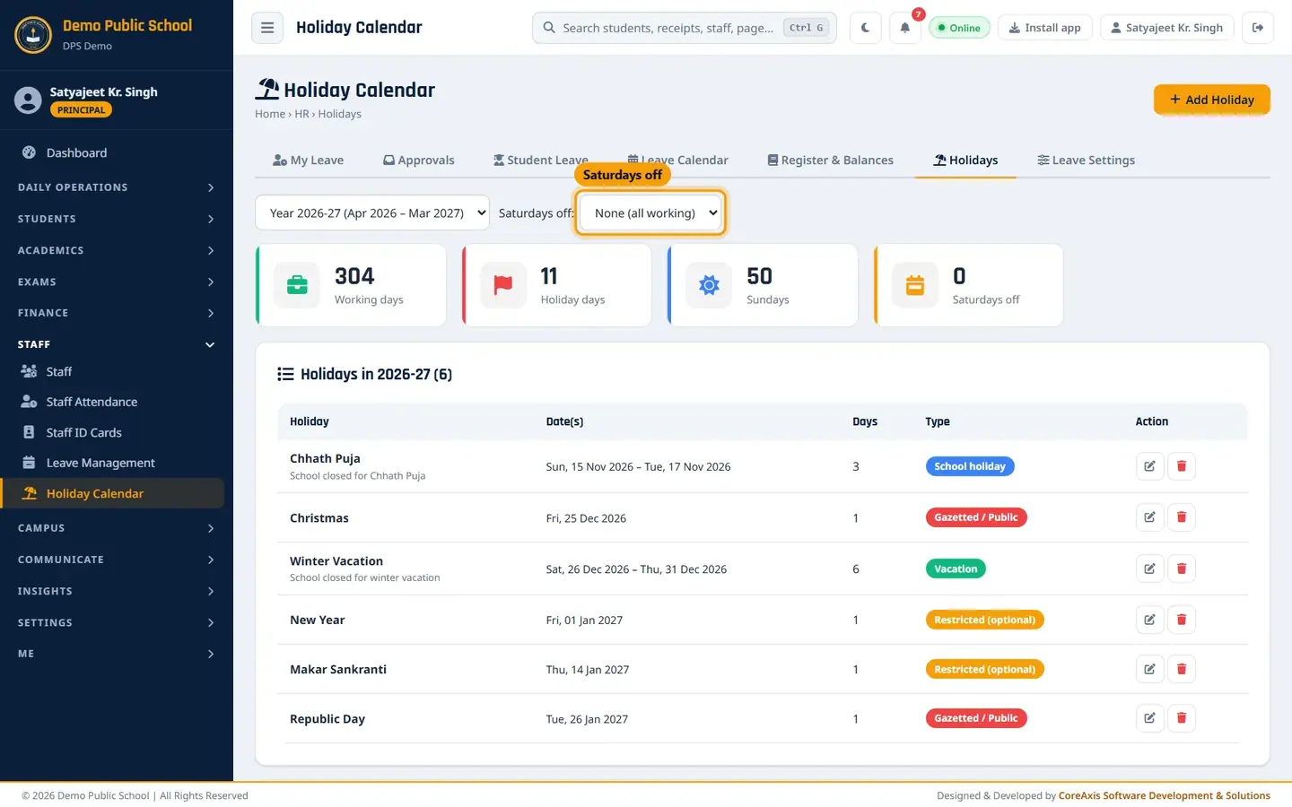The width and height of the screenshot is (1292, 807).
Task: Expand the Finance sidebar section
Action: pos(117,313)
